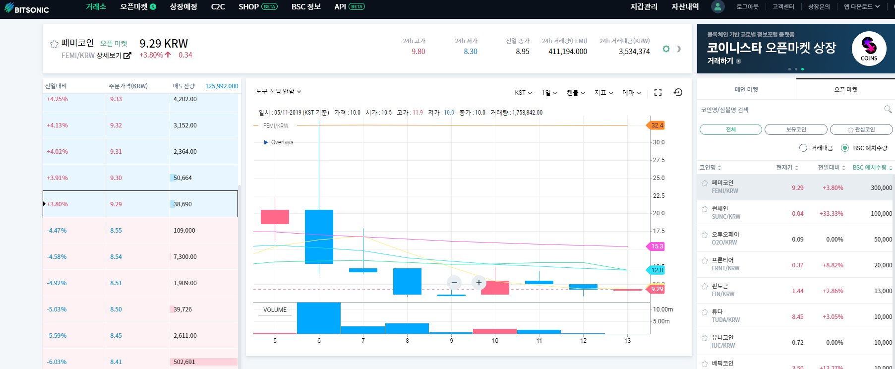Zoom in the chart with the plus button

479,283
